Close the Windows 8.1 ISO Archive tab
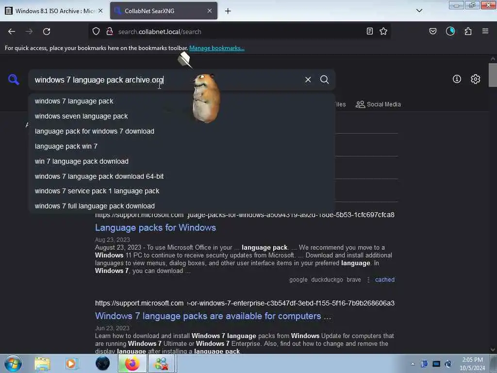Image resolution: width=497 pixels, height=373 pixels. click(x=100, y=11)
